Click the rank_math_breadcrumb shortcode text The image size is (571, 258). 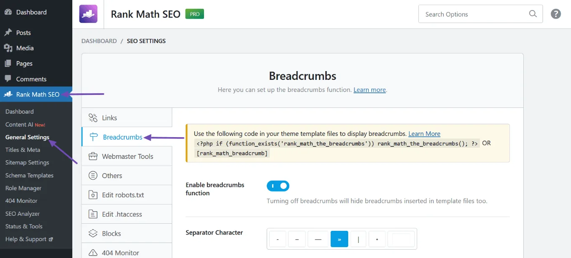(x=232, y=153)
